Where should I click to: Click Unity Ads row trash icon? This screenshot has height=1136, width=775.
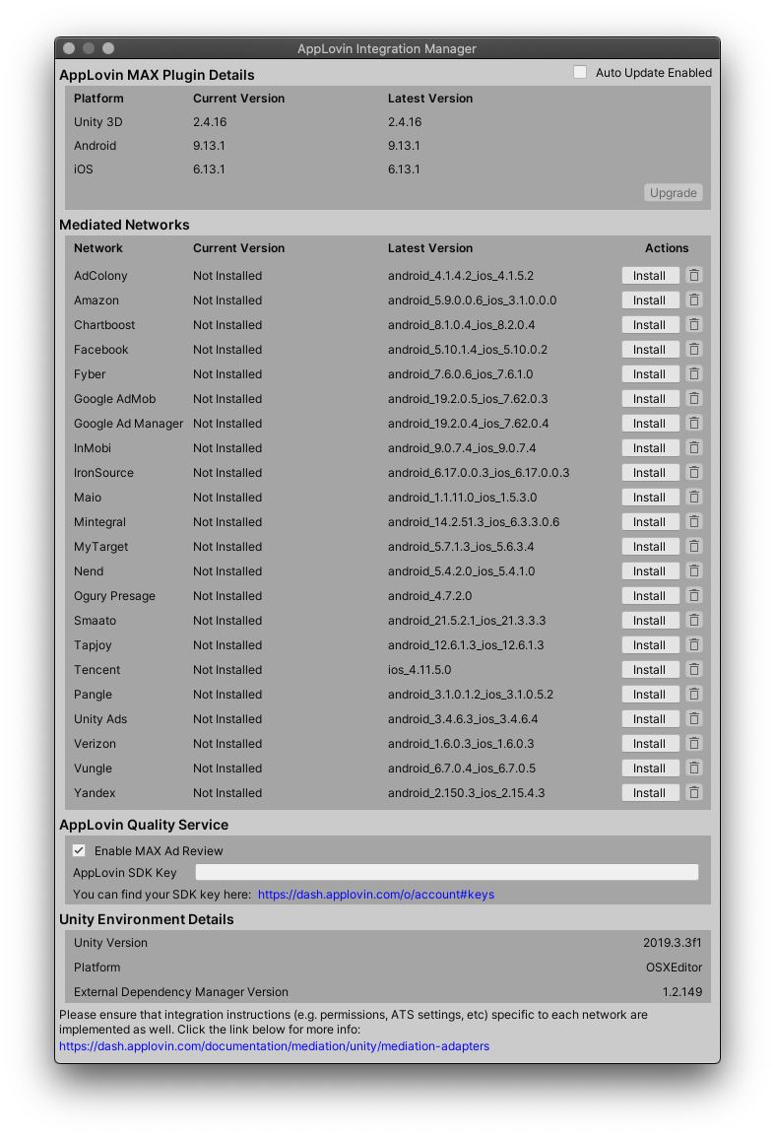pyautogui.click(x=694, y=718)
